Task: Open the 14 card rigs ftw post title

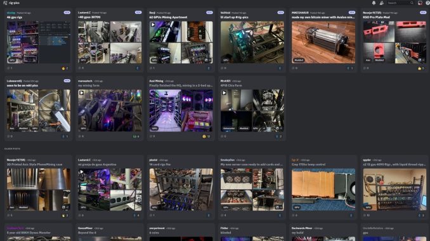Action: tap(160, 164)
